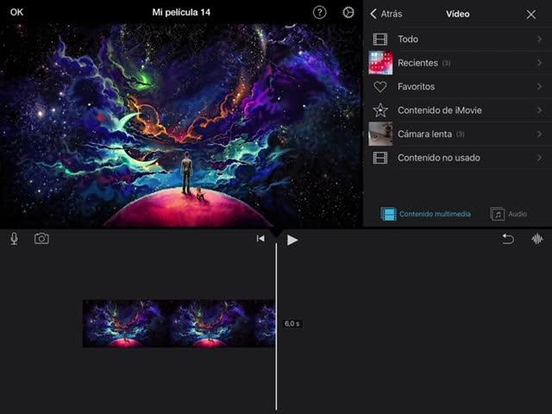Expand the Favoritos row chevron
Screen dimensions: 552x414
(539, 86)
